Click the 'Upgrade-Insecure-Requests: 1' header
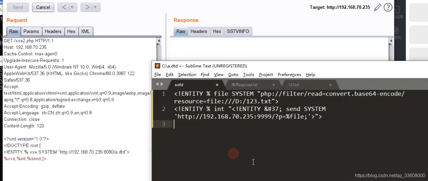The image size is (428, 181). tap(34, 60)
